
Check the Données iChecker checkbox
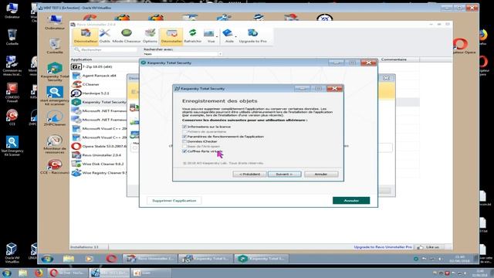point(184,141)
